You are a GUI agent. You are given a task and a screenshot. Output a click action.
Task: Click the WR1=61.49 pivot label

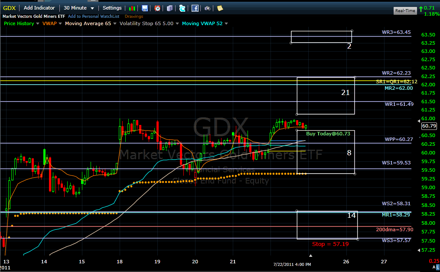pos(399,104)
